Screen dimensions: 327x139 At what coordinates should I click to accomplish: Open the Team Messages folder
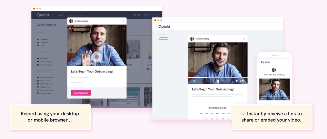[x=44, y=65]
